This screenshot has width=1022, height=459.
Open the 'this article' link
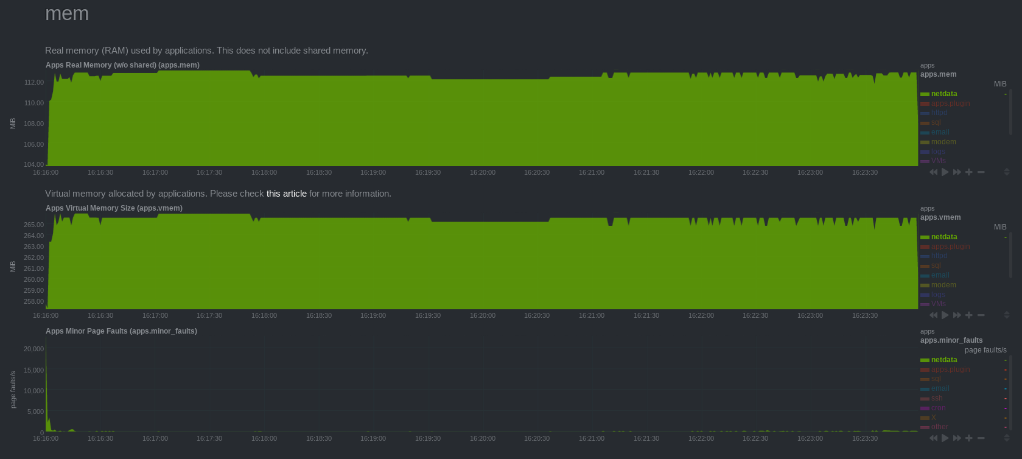[x=287, y=194]
